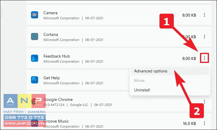Click the Get Help app icon

[35, 80]
